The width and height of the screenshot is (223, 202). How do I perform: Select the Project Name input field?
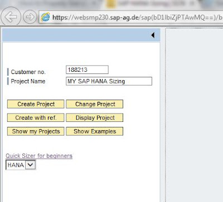pos(109,81)
